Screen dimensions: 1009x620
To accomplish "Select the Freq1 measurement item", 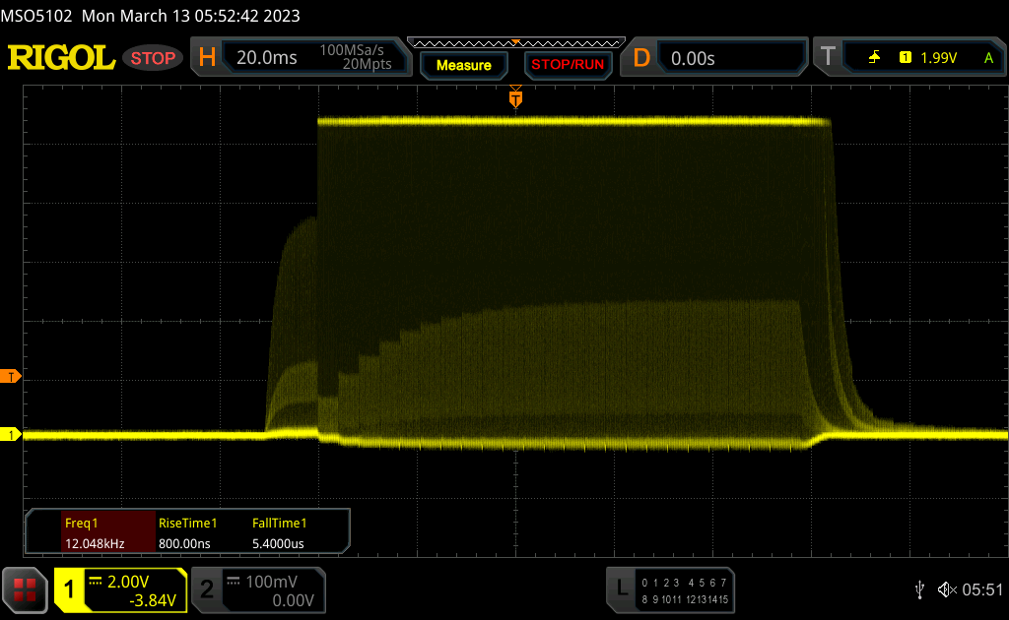I will pos(108,532).
